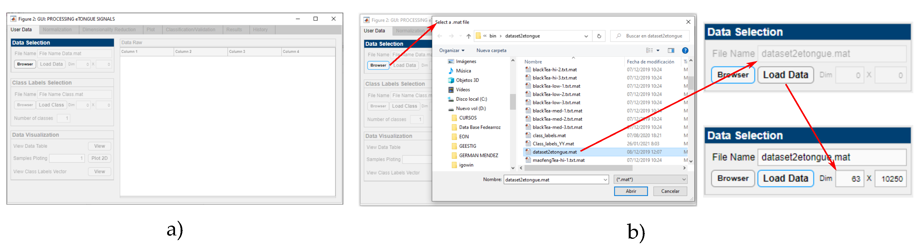This screenshot has width=922, height=250.
Task: Click the forward arrow in the file dialog
Action: tap(451, 36)
